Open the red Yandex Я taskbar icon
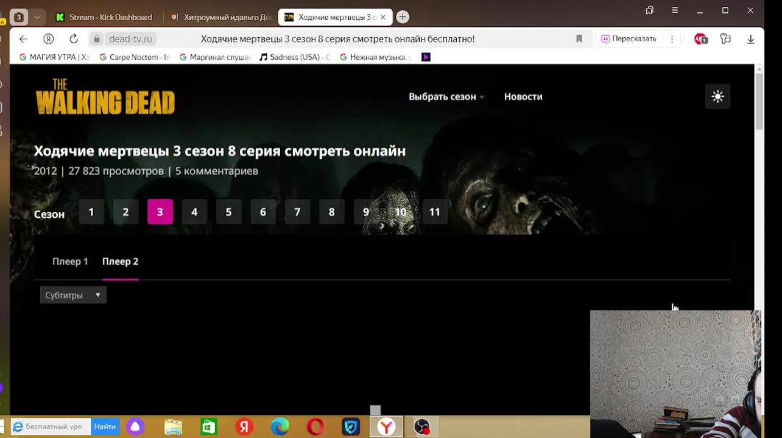The height and width of the screenshot is (438, 782). [x=244, y=427]
